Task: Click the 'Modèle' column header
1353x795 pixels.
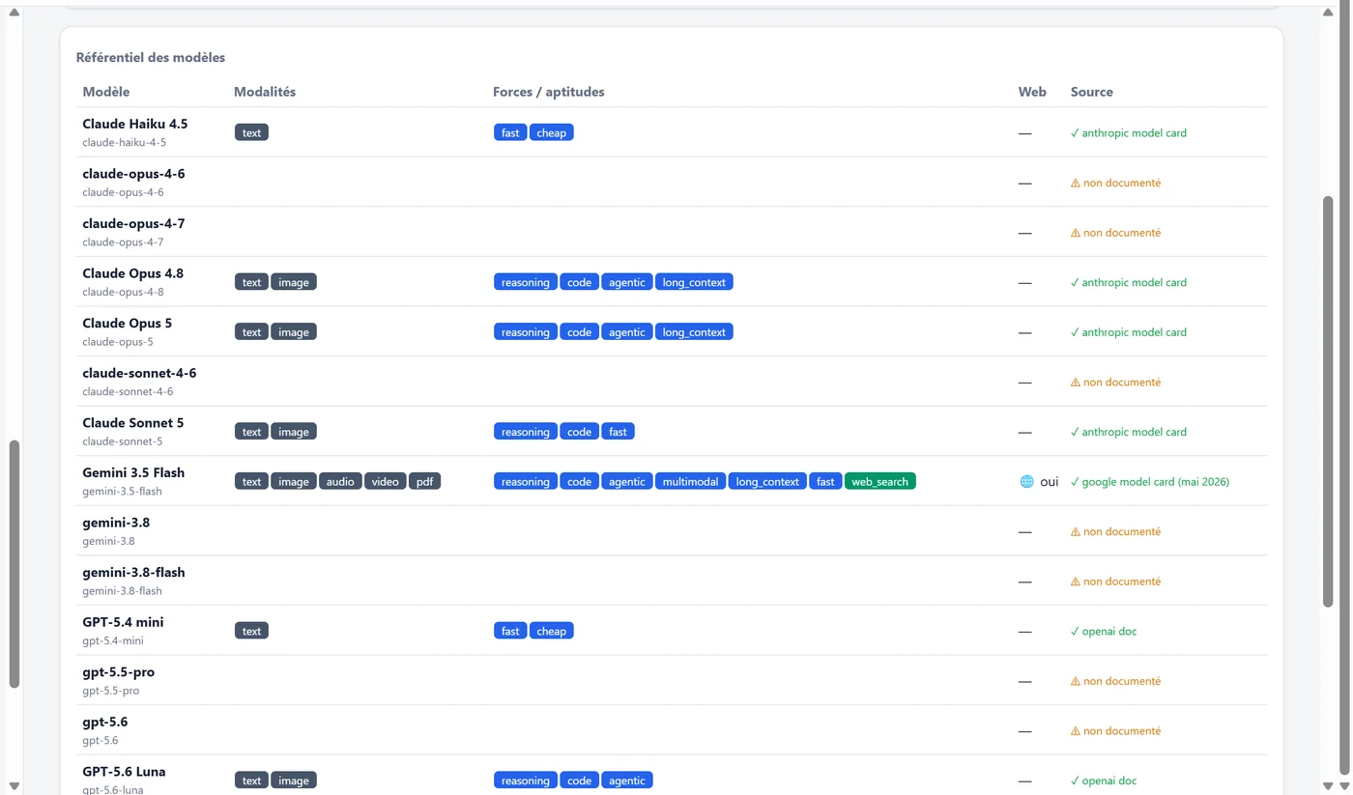Action: click(x=106, y=92)
